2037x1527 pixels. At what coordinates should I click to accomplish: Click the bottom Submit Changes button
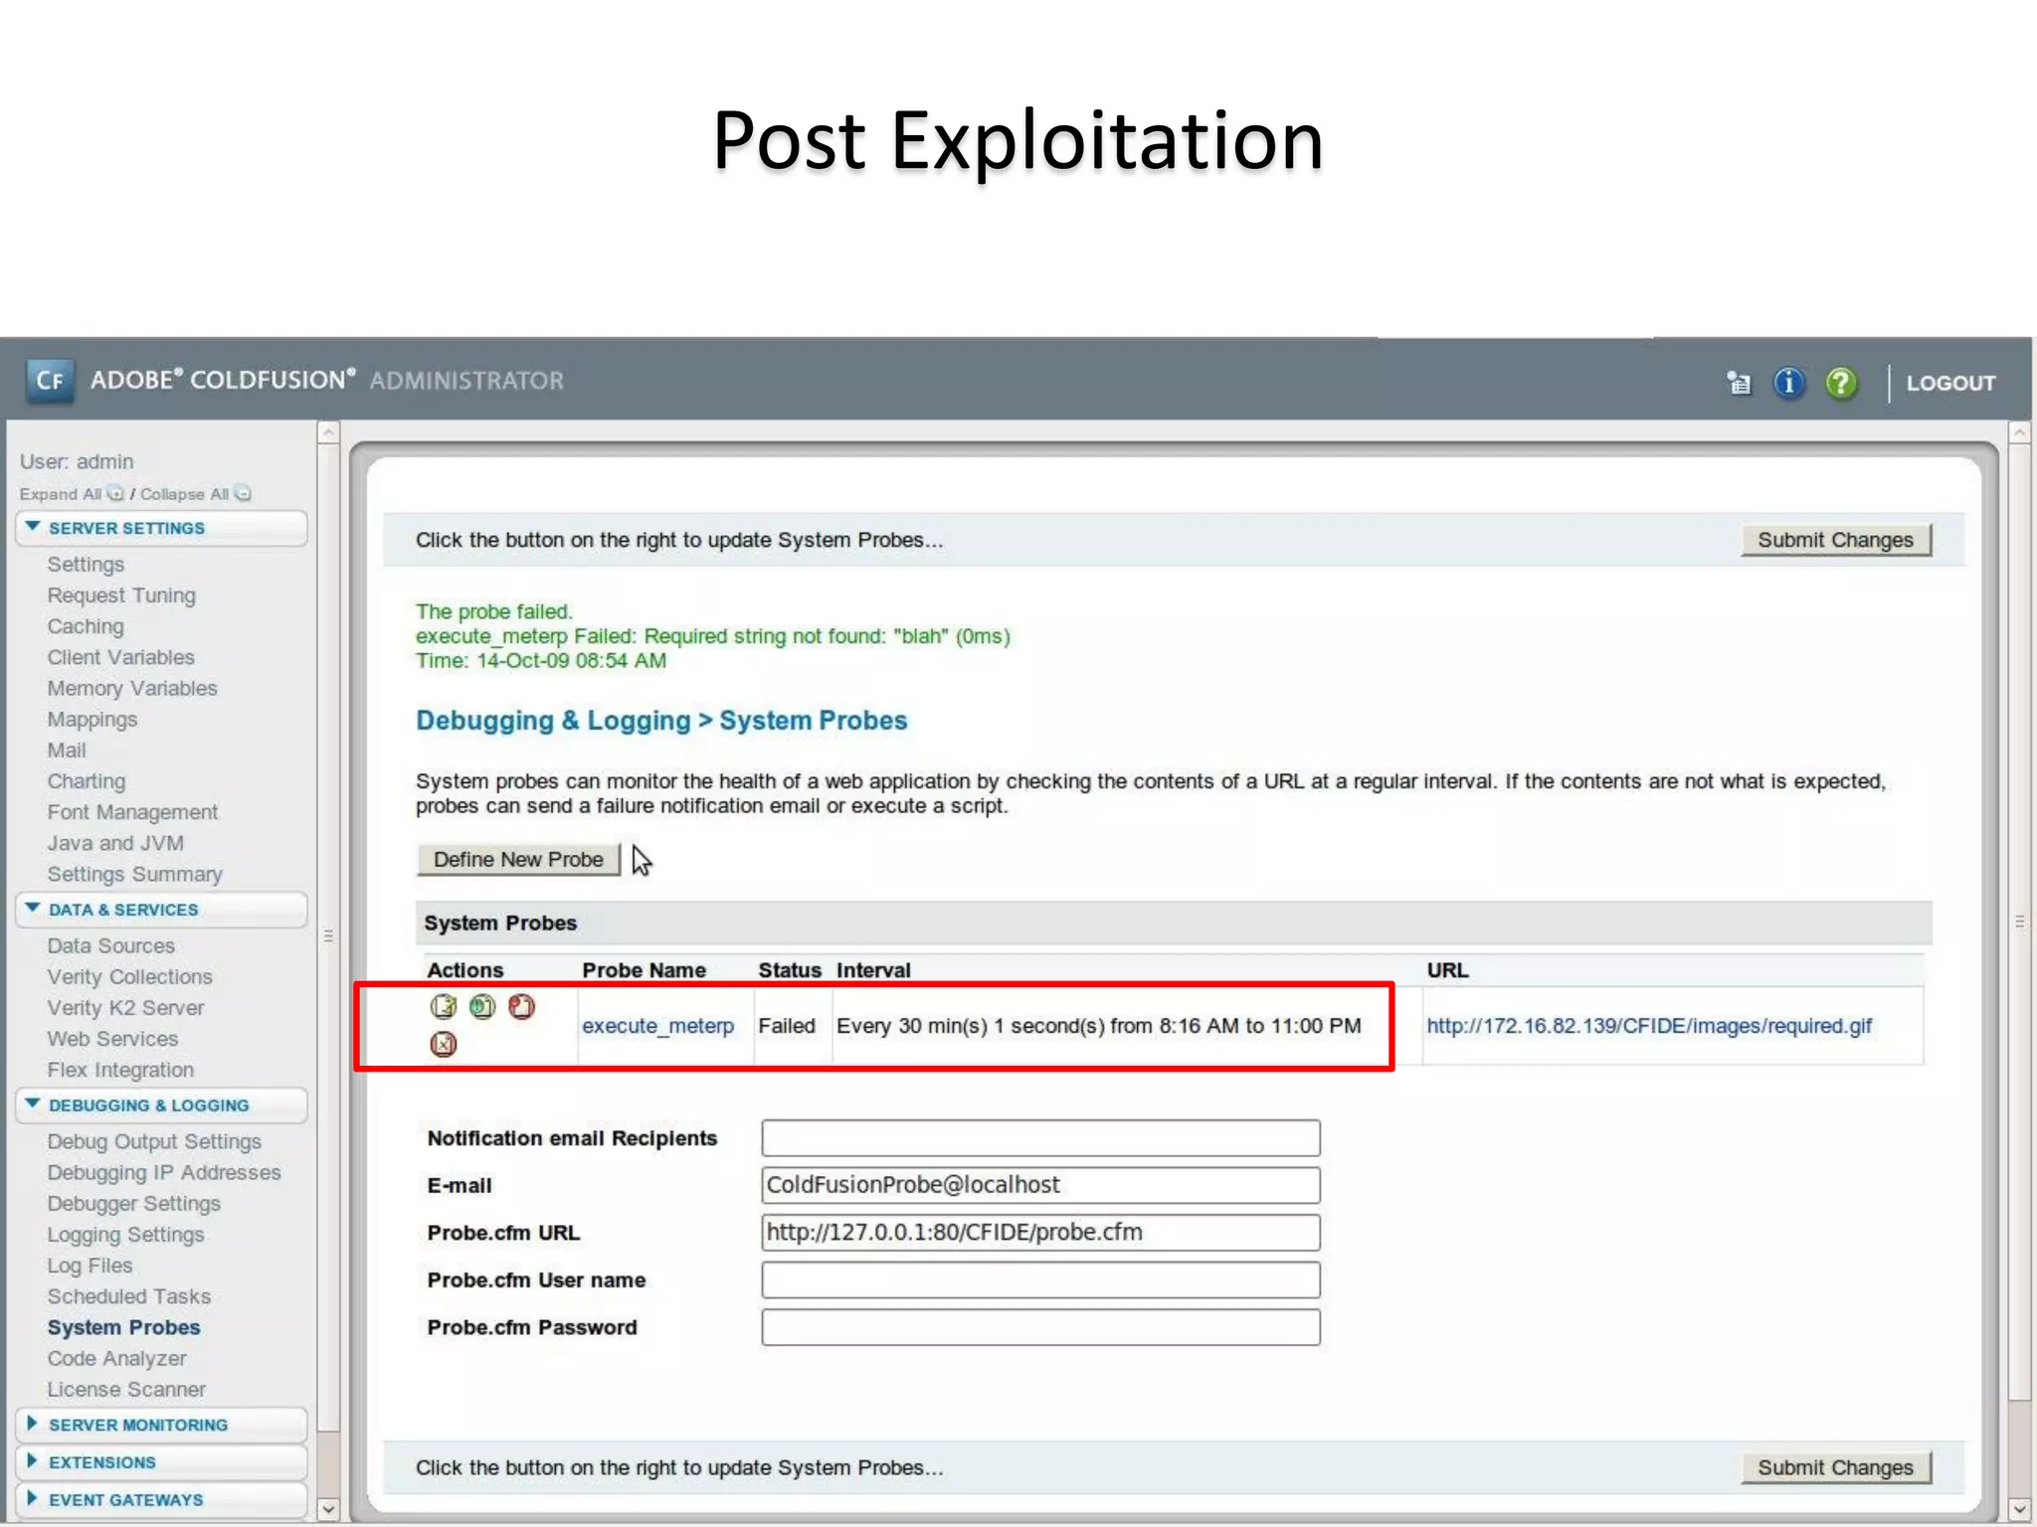(1836, 1467)
